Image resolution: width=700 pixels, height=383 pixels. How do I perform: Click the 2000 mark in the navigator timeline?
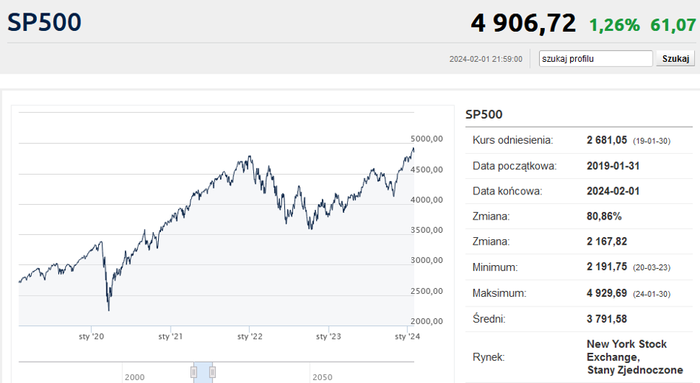coord(134,377)
